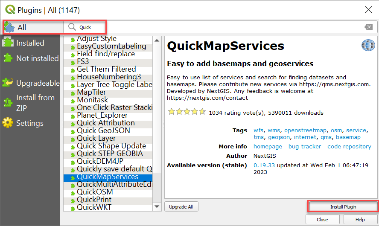The image size is (379, 226).
Task: Open the Not installed tab
Action: coord(37,58)
